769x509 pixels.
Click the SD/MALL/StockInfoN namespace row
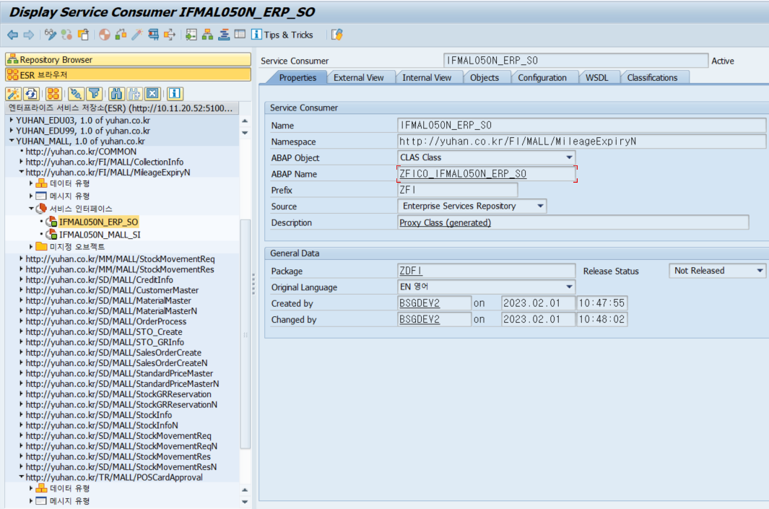(x=102, y=425)
